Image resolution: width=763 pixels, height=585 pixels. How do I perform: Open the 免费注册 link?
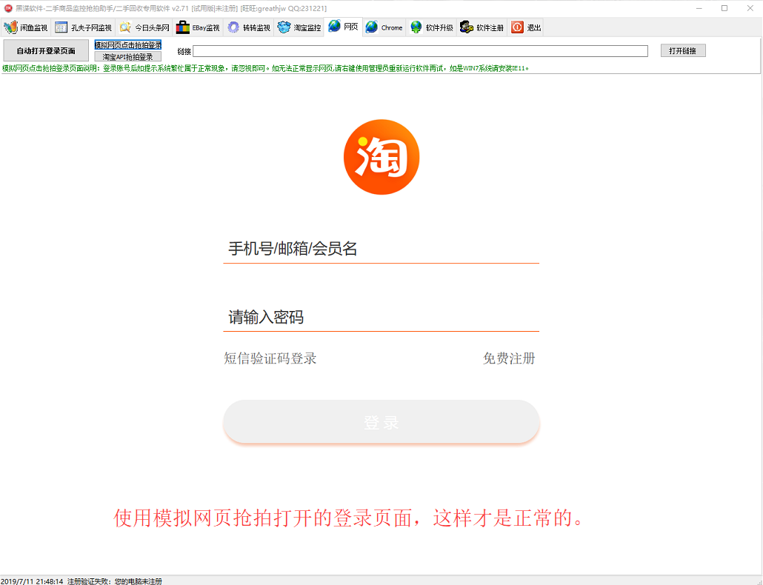pos(509,359)
